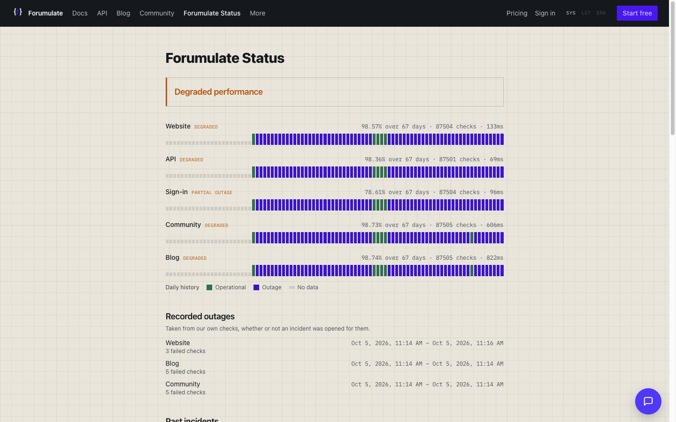Click the green Operational legend swatch
This screenshot has height=422, width=676.
tap(209, 287)
